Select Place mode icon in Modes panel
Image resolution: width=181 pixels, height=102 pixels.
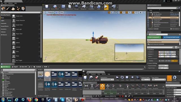click(x=3, y=9)
